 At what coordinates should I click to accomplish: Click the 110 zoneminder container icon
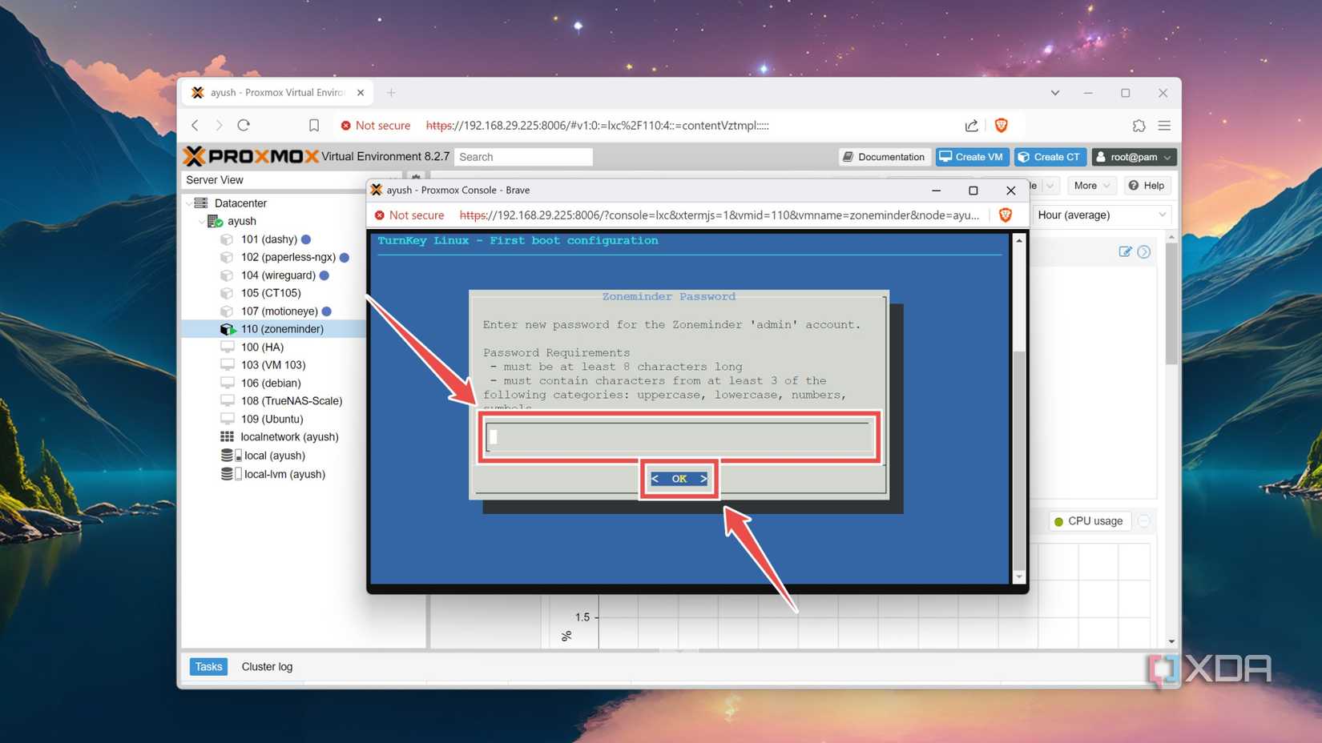click(x=228, y=329)
